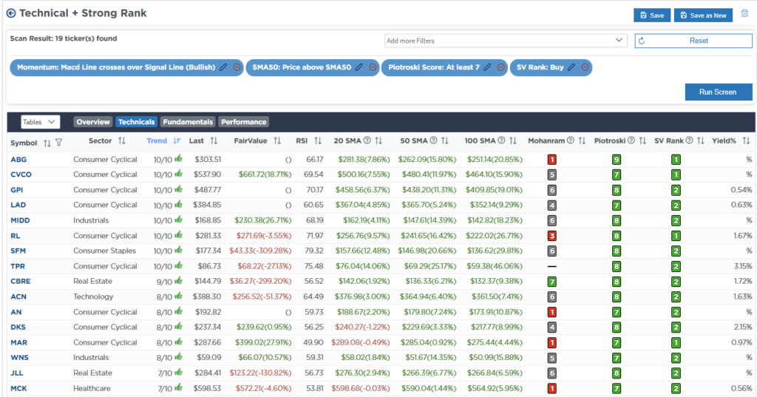The image size is (757, 397).
Task: Sort by Last price arrows
Action: (214, 140)
